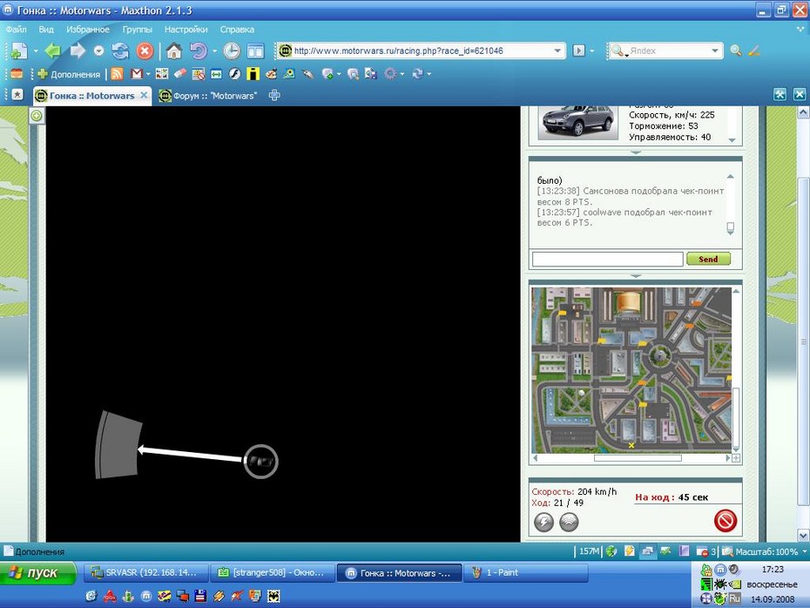Click the chat log scroll down arrow
Viewport: 810px width, 608px height.
point(731,233)
